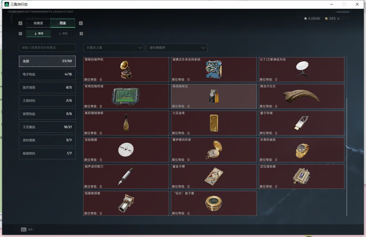Image resolution: width=366 pixels, height=237 pixels.
Task: Open the 实验数据 disc item
Action: coord(126,150)
